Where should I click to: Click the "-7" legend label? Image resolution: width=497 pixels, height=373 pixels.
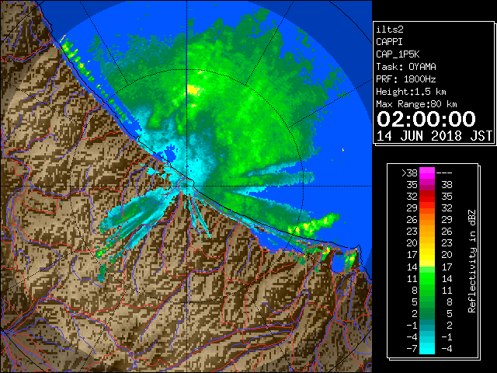(412, 348)
